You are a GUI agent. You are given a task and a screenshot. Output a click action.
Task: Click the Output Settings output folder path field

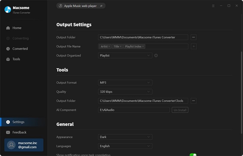[143, 37]
